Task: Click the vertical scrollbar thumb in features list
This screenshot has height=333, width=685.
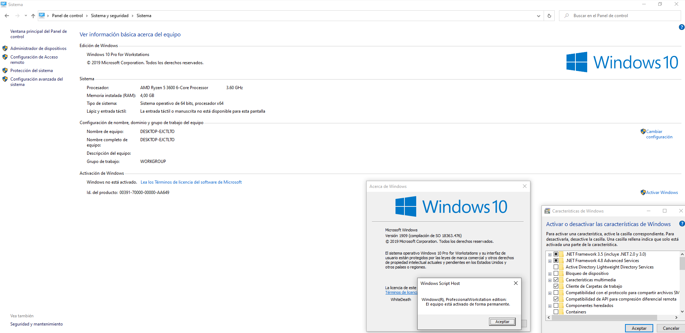Action: coord(682,264)
